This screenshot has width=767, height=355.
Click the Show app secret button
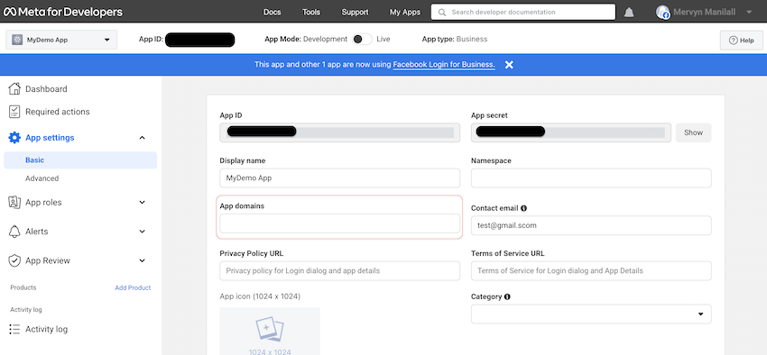click(693, 132)
